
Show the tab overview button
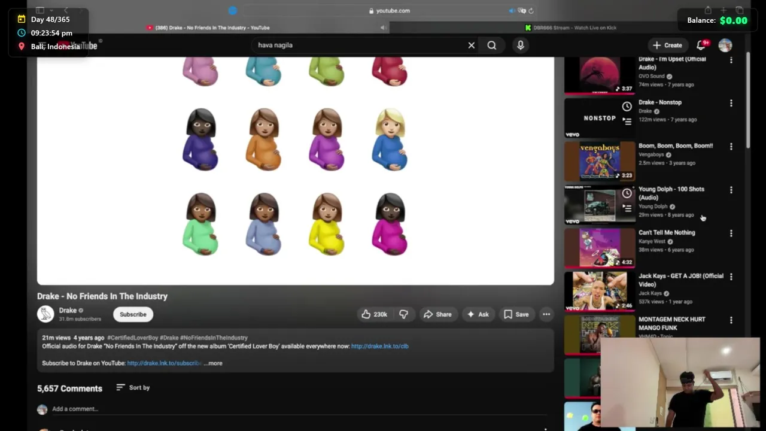(740, 10)
